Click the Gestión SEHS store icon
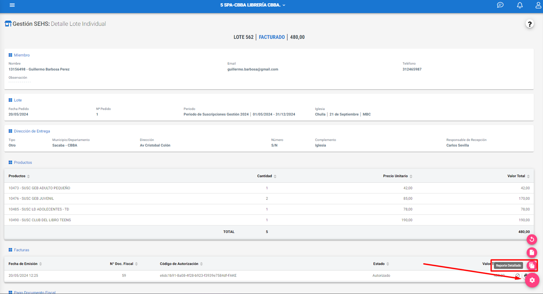543x294 pixels. 8,23
